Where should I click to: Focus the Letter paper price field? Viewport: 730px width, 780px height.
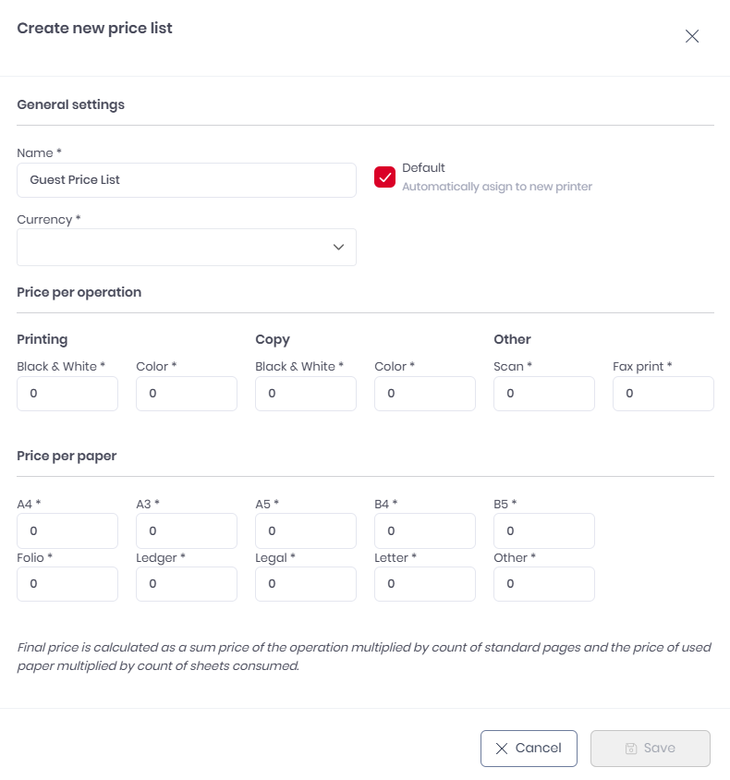point(425,584)
